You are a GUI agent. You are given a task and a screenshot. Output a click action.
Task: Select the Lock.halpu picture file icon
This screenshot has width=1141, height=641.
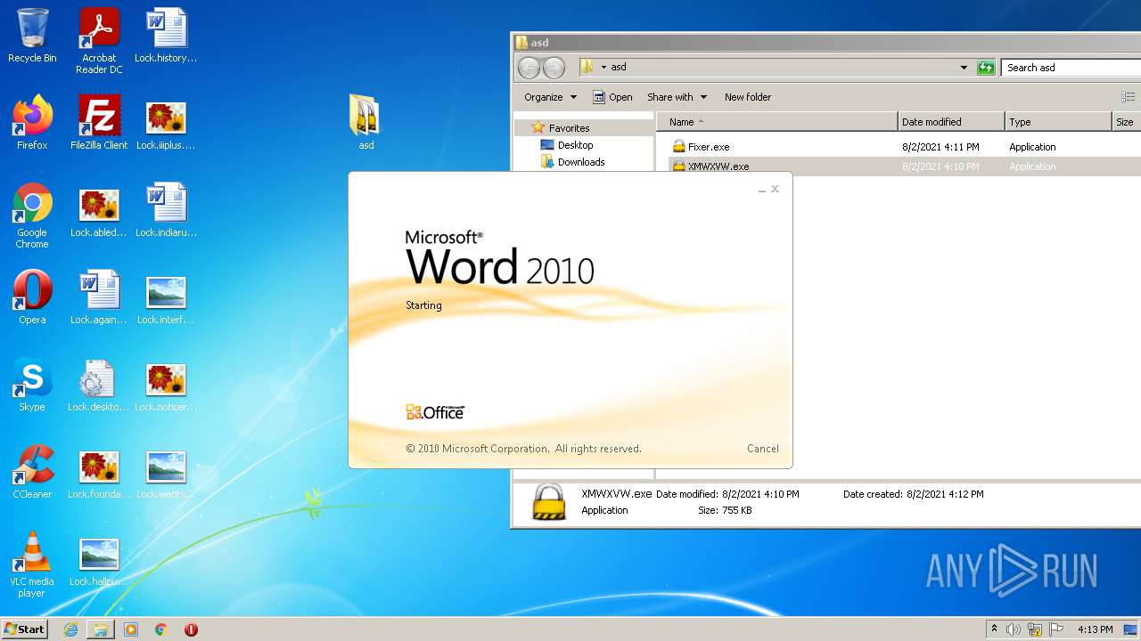click(99, 561)
